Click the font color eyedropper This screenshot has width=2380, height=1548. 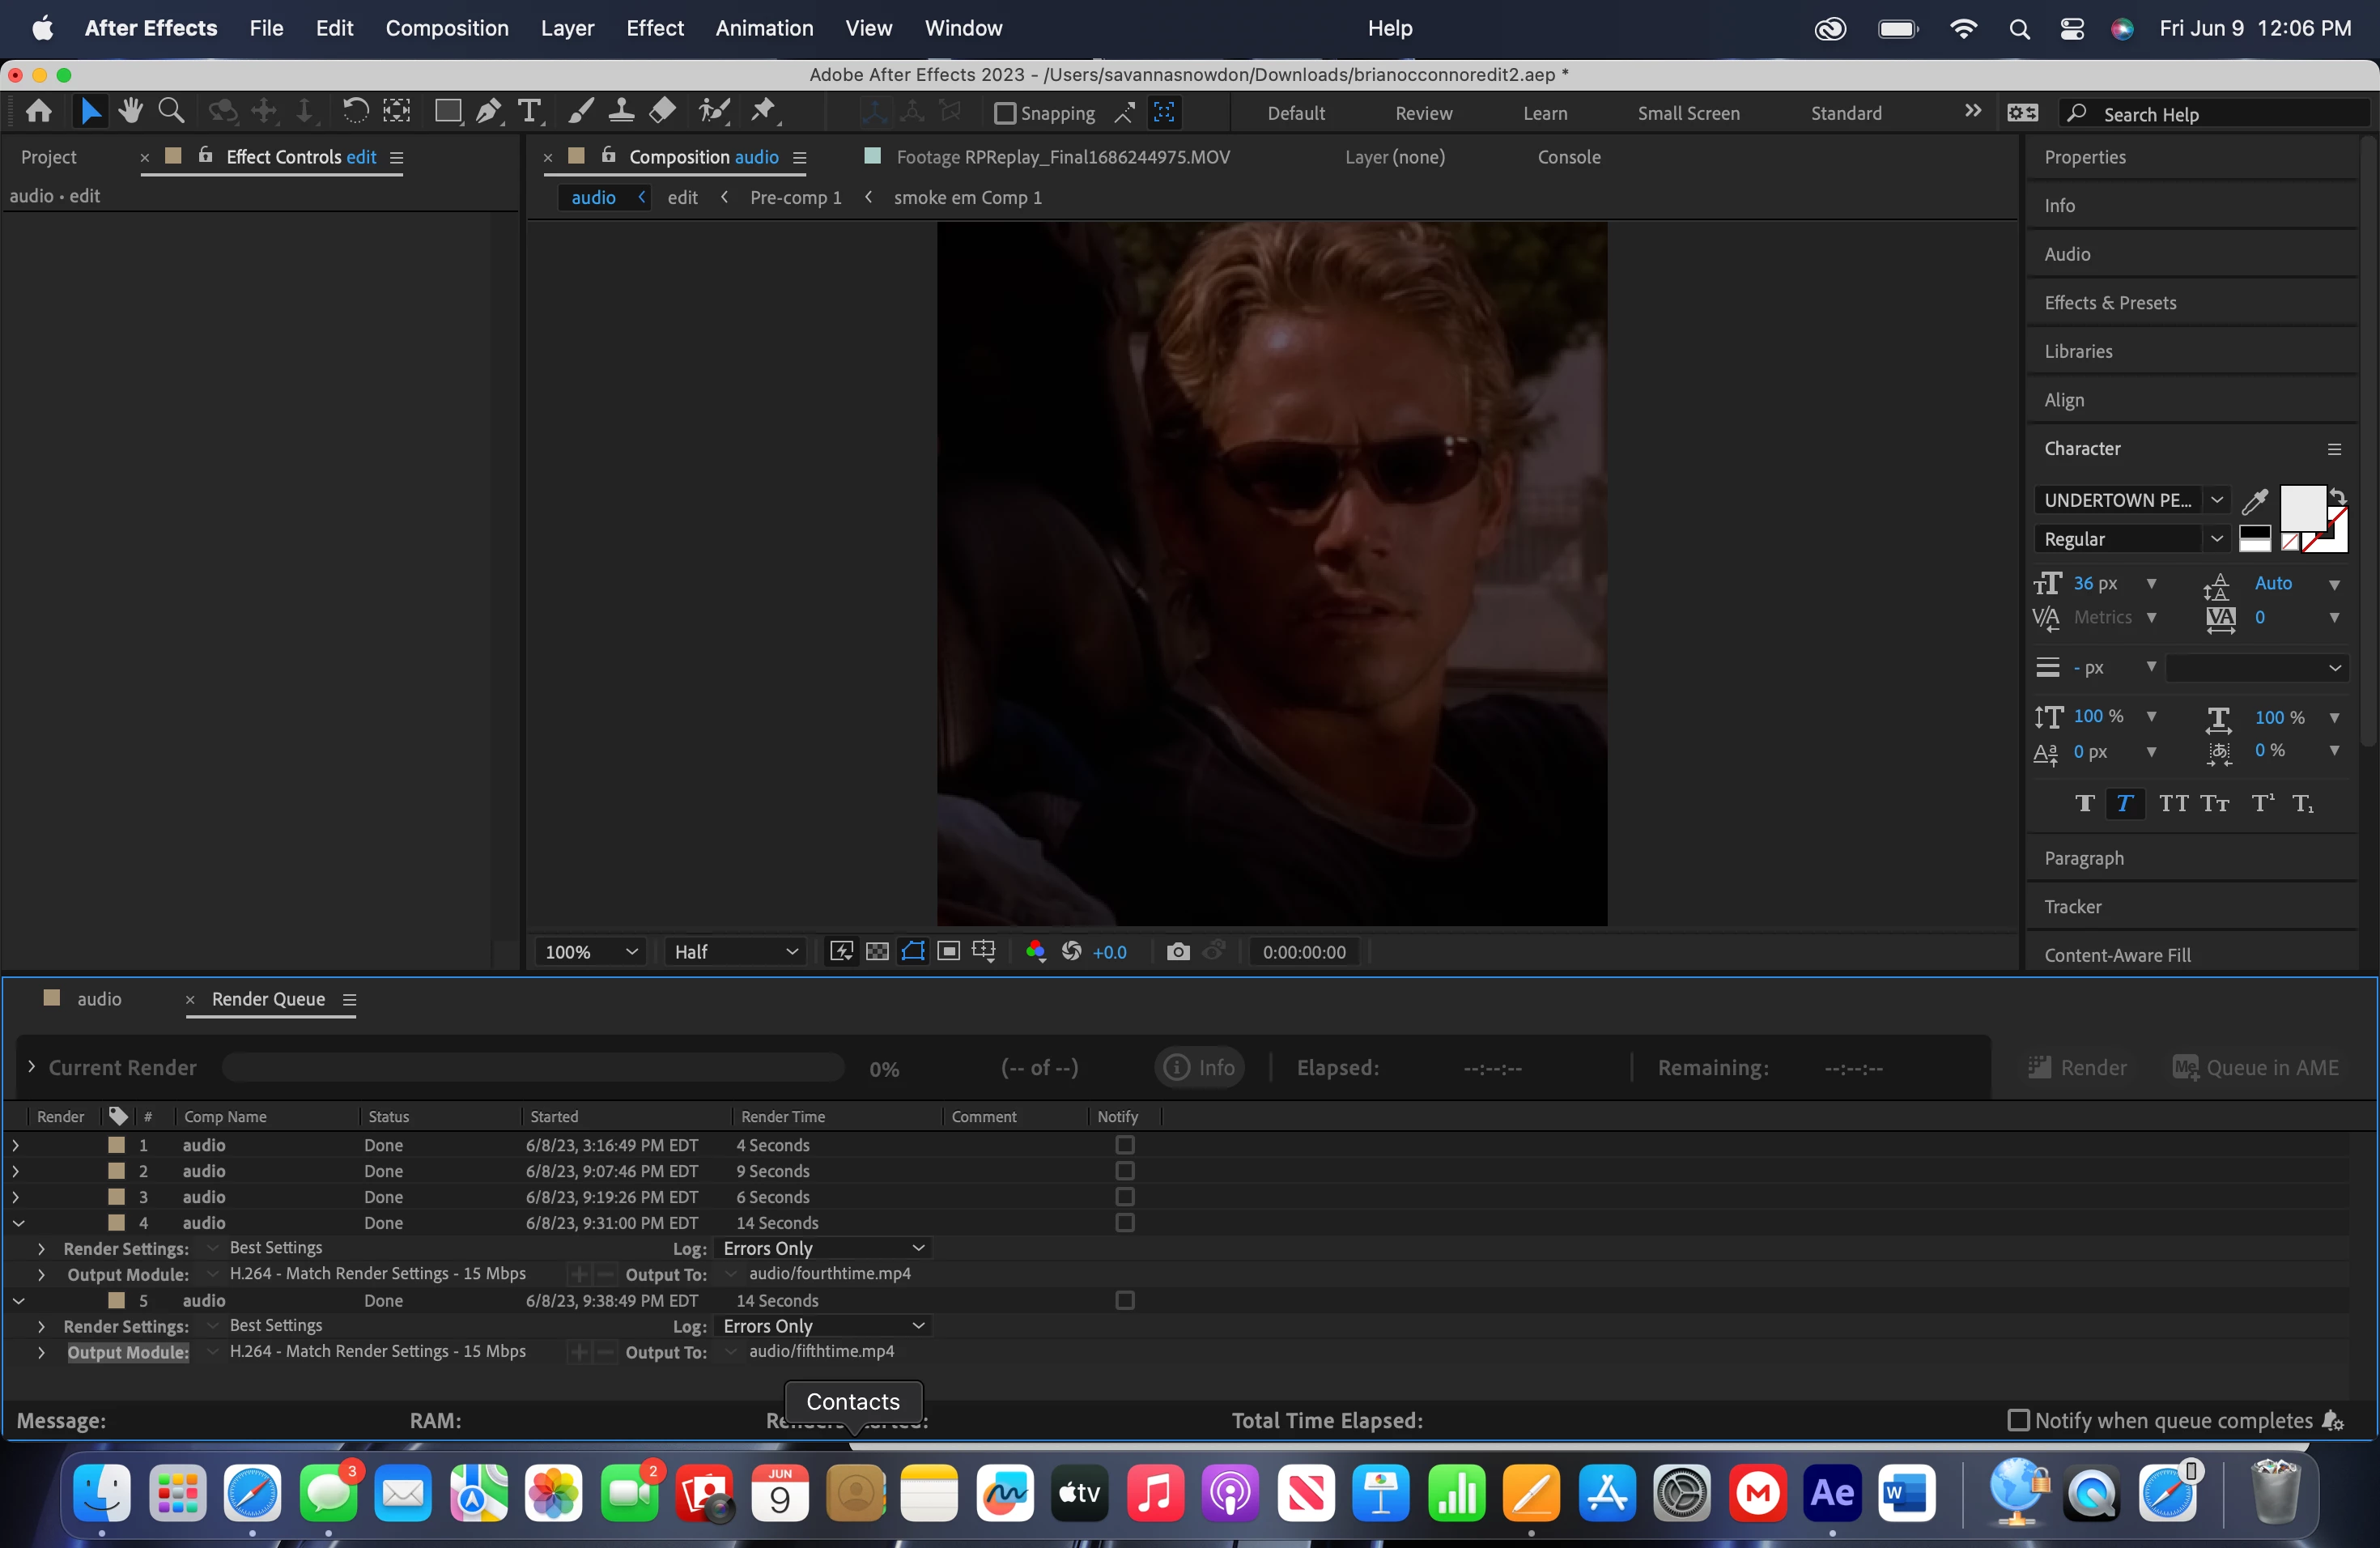click(x=2254, y=500)
